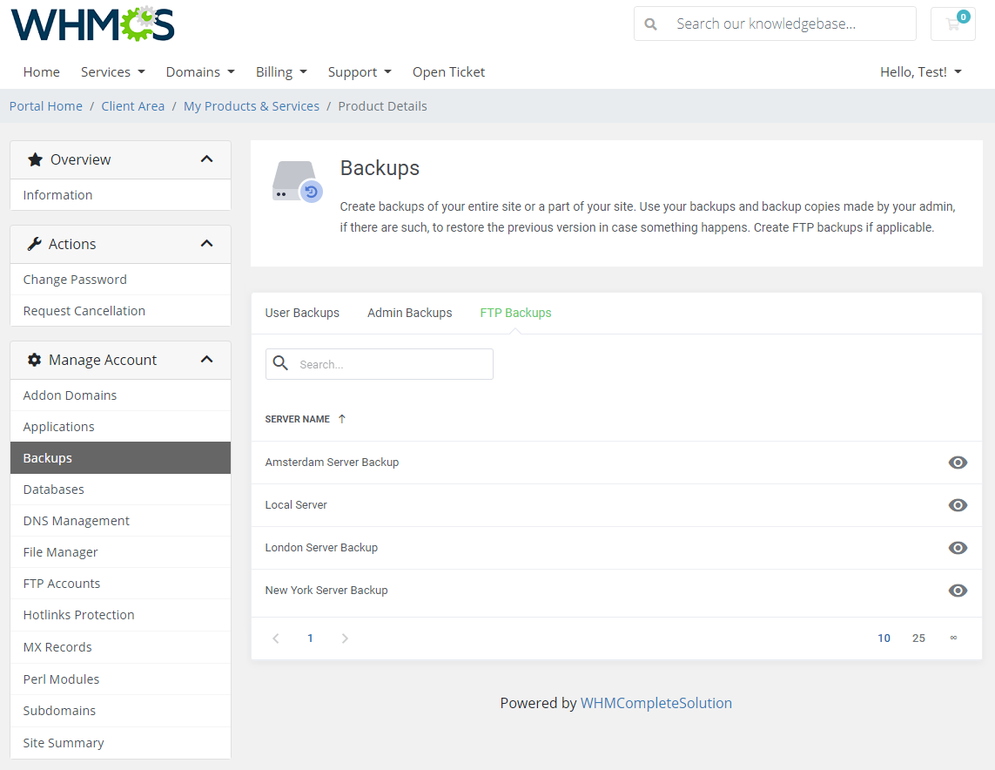Image resolution: width=995 pixels, height=770 pixels.
Task: Click the backup drive icon above Backups heading
Action: tap(296, 181)
